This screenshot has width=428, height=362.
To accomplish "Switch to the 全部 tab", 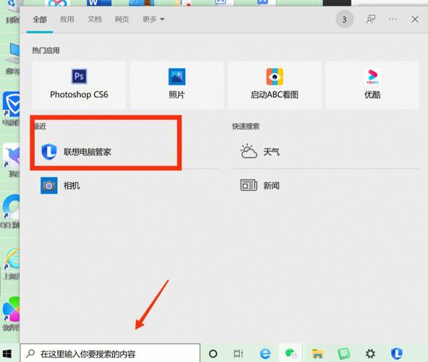I will point(40,20).
